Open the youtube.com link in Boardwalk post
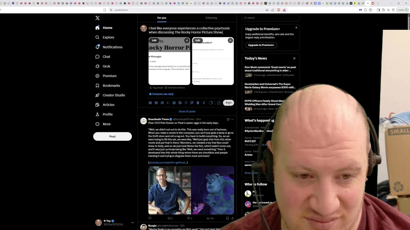 pyautogui.click(x=168, y=163)
